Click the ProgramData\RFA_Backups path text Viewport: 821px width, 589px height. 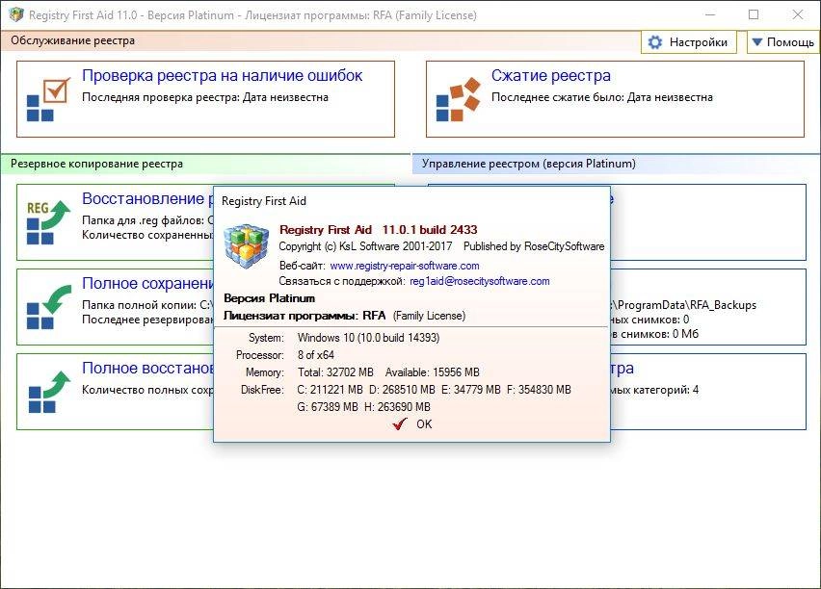pyautogui.click(x=683, y=305)
